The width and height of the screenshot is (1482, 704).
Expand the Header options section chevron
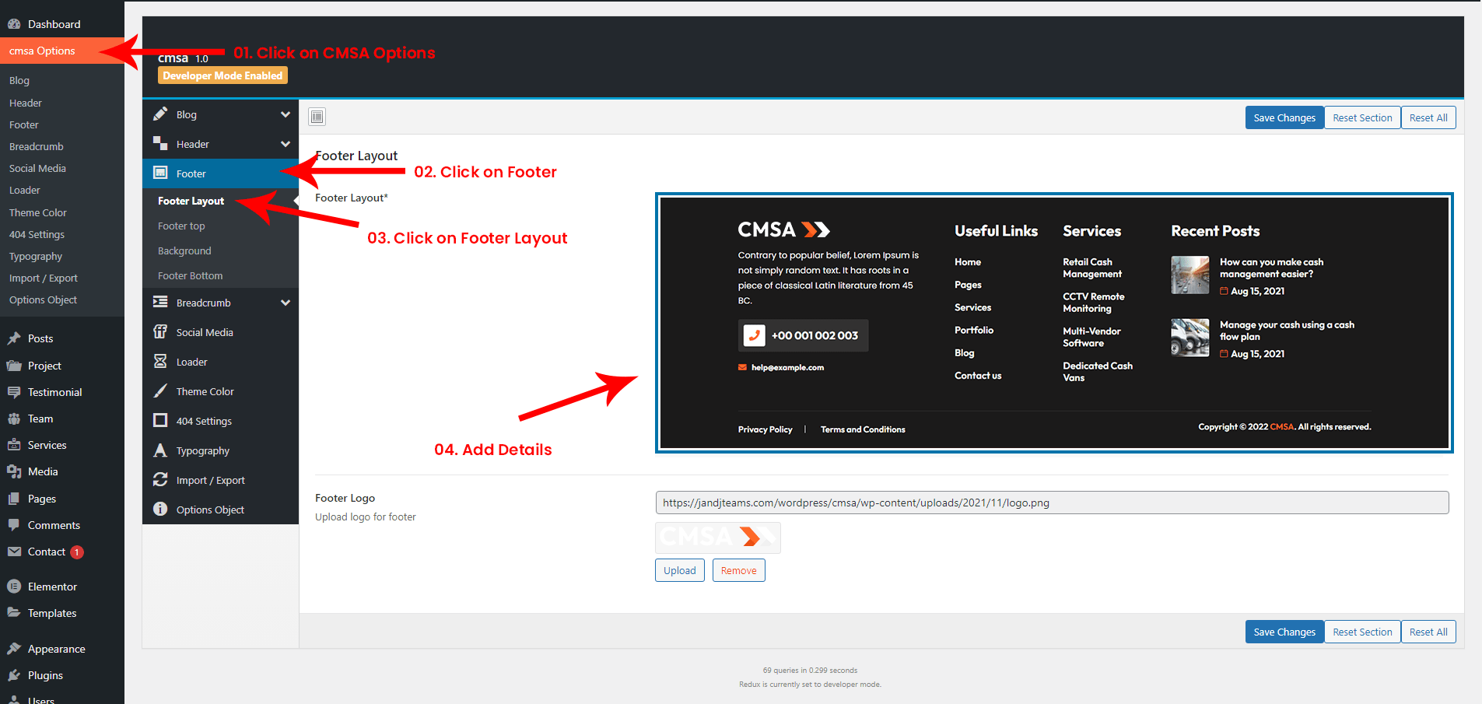click(x=286, y=144)
